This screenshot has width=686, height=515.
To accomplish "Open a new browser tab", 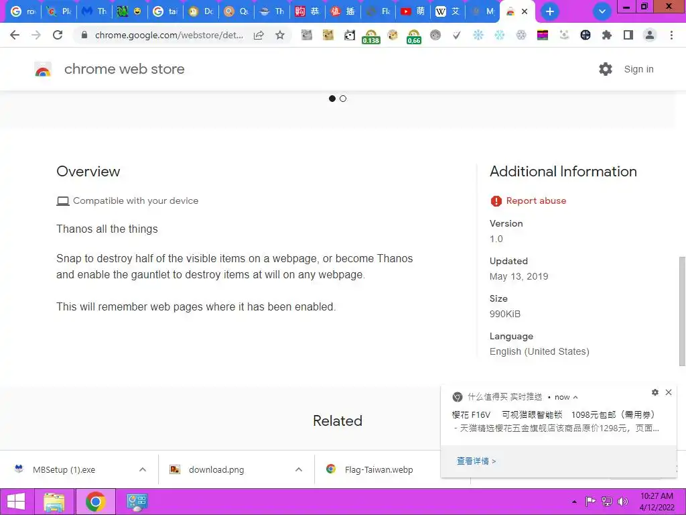I will [550, 11].
